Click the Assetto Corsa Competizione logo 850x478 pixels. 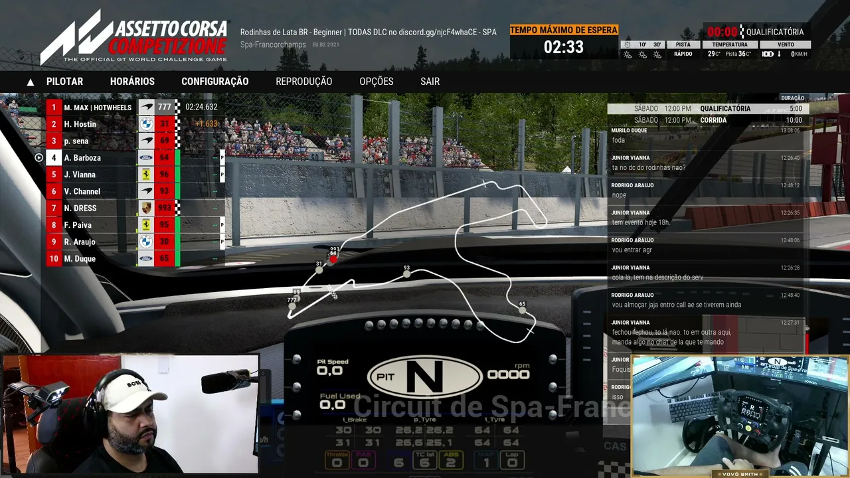click(133, 37)
